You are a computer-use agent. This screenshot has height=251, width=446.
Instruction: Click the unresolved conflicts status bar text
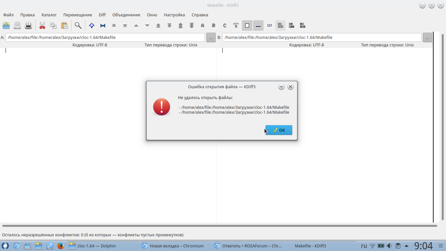(93, 235)
